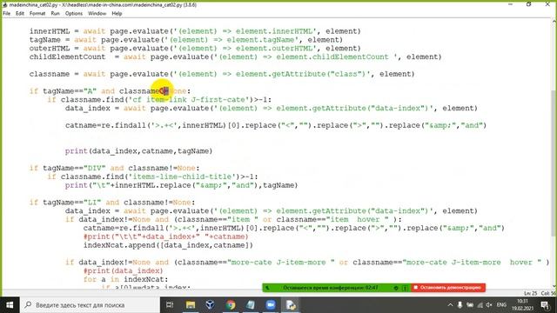The height and width of the screenshot is (313, 557).
Task: Click the Zoom phone icon on green bar
Action: [268, 288]
